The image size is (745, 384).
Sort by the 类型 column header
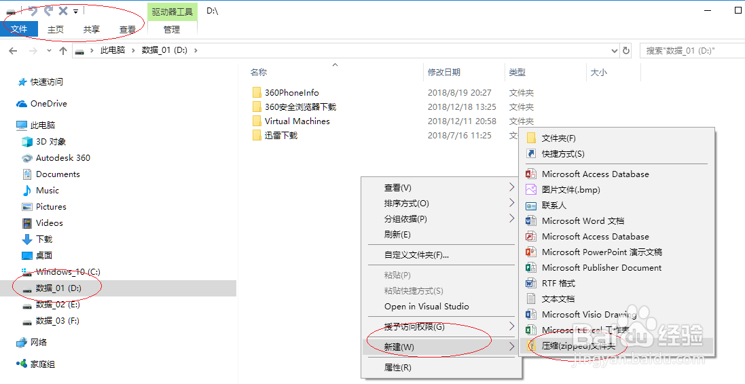tap(517, 73)
